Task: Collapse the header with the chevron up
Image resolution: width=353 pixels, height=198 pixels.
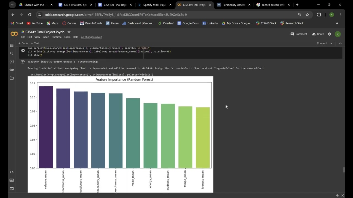Action: pos(340,43)
